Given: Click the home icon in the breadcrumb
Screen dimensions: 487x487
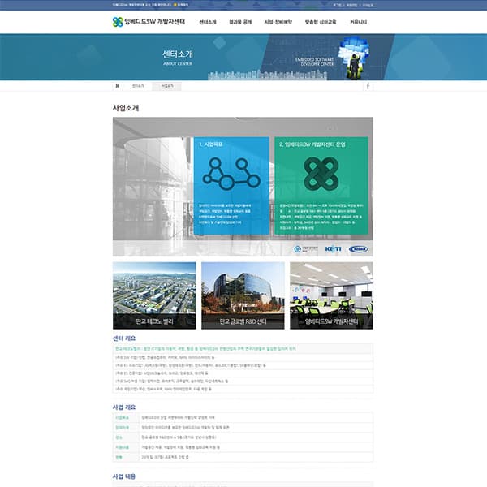Looking at the screenshot, I should click(118, 86).
